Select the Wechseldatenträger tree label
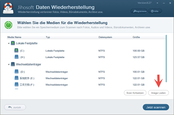 (x=28, y=64)
